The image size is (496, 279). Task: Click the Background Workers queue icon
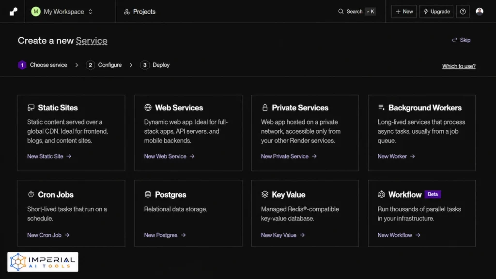point(381,107)
